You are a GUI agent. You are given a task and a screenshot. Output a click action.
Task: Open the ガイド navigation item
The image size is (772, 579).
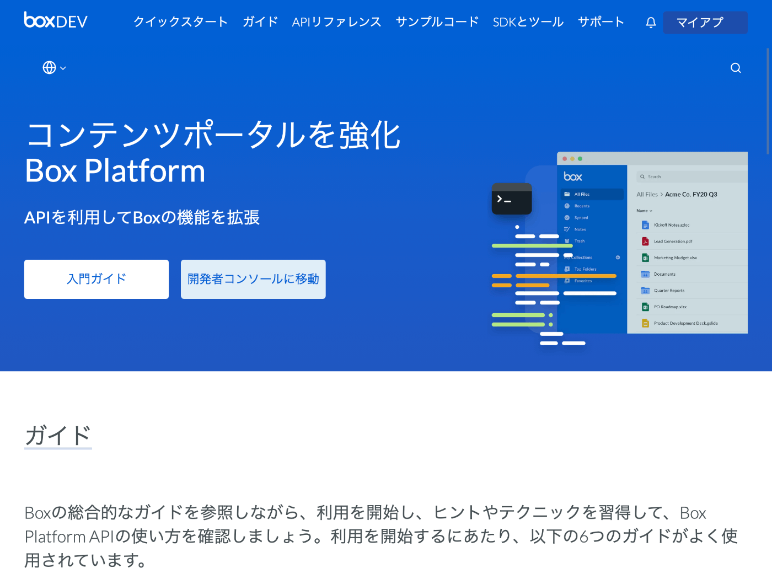(x=260, y=22)
